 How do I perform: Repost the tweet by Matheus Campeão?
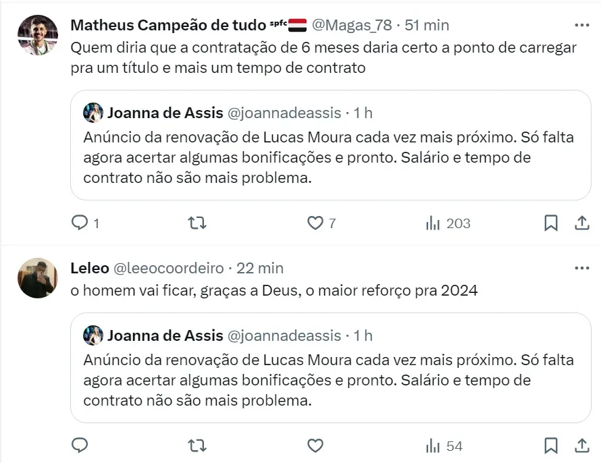click(197, 223)
